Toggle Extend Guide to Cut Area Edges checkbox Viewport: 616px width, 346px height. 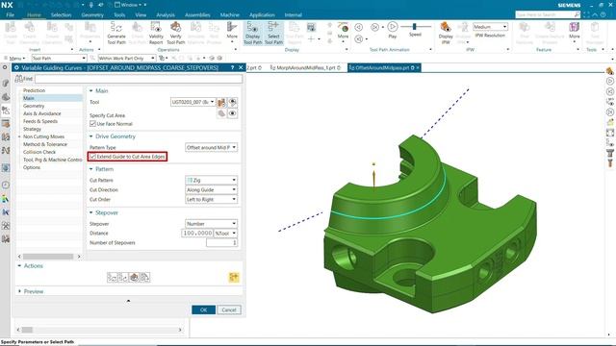92,157
